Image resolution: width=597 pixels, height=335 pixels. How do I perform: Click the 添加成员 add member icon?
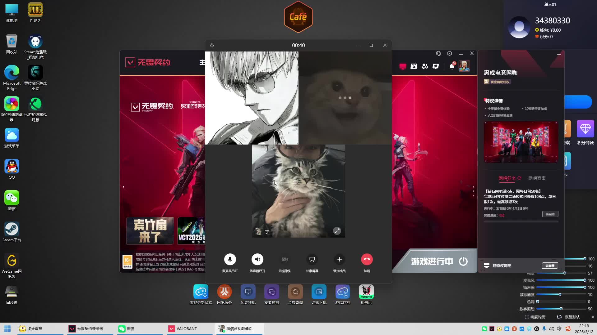point(339,259)
